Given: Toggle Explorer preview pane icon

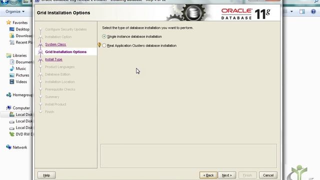Looking at the screenshot, I should 302,11.
